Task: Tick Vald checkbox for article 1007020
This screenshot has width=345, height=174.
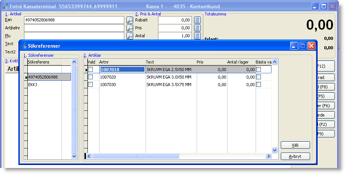Action: [90, 77]
